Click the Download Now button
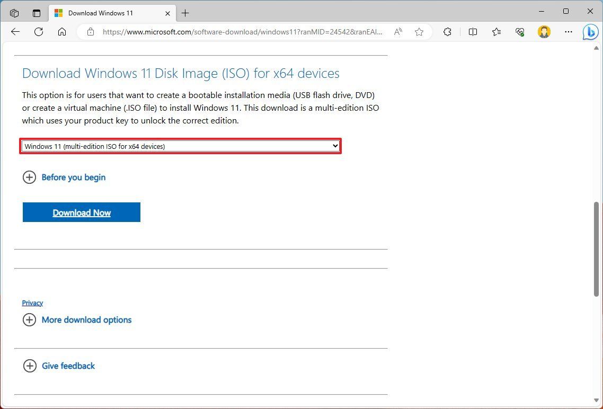This screenshot has height=409, width=603. [x=81, y=212]
